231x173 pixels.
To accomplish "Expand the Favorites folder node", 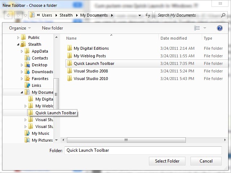I will (x=22, y=79).
